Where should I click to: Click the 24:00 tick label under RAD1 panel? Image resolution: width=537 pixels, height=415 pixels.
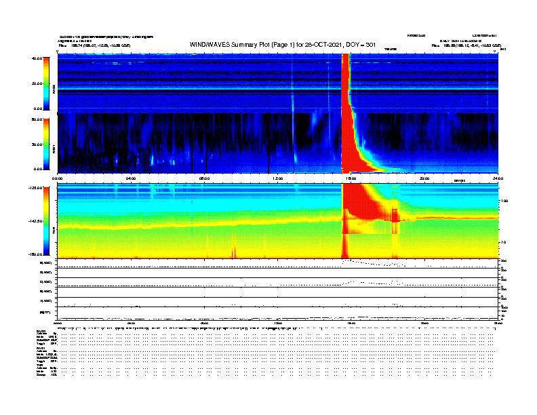498,178
